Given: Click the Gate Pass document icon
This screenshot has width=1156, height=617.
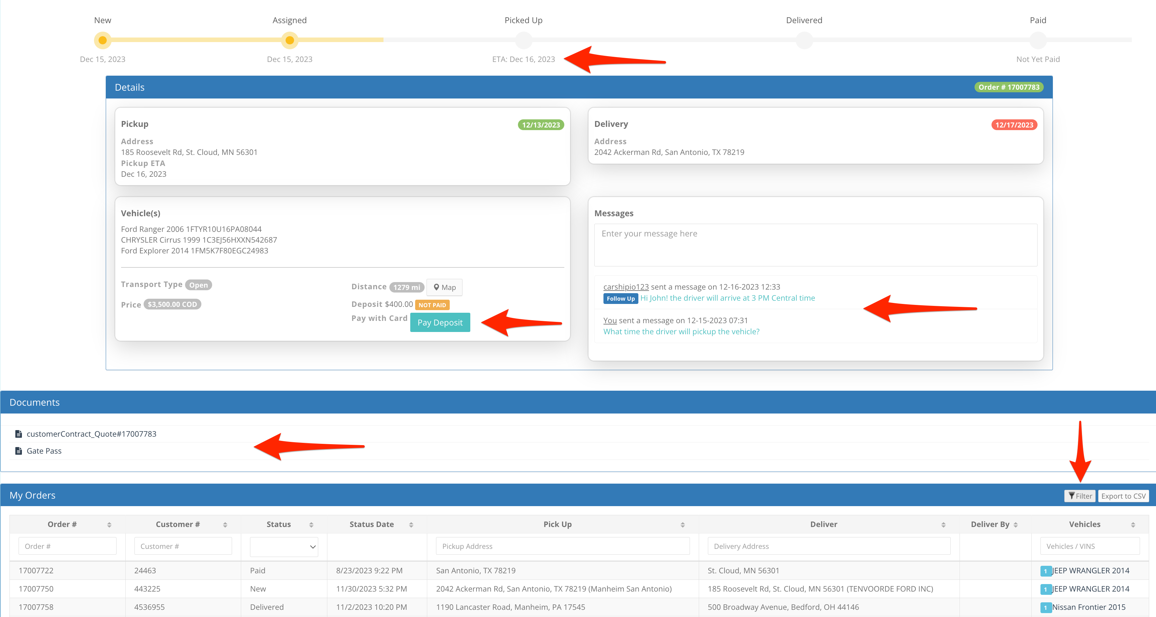Looking at the screenshot, I should click(x=18, y=451).
